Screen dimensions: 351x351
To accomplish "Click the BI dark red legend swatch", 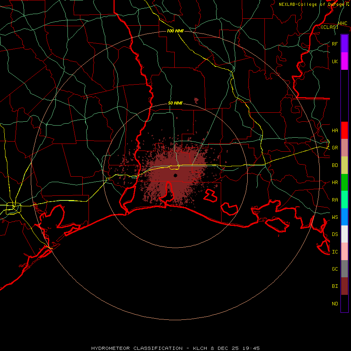I will pos(344,286).
